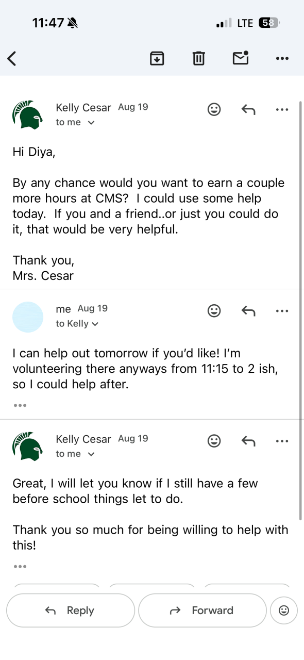The height and width of the screenshot is (660, 304).
Task: Tap the bottom Forward button
Action: (202, 610)
